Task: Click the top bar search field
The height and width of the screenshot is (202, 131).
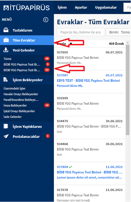Action: click(x=127, y=7)
